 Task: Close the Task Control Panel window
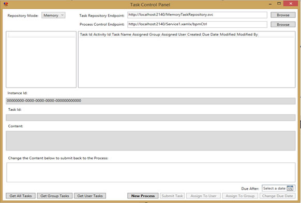click(x=291, y=4)
